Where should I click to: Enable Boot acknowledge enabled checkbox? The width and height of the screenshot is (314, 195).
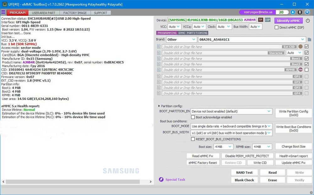pyautogui.click(x=193, y=117)
